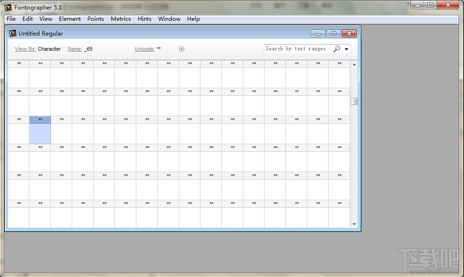
Task: Click the magnifying glass search icon
Action: click(x=336, y=49)
